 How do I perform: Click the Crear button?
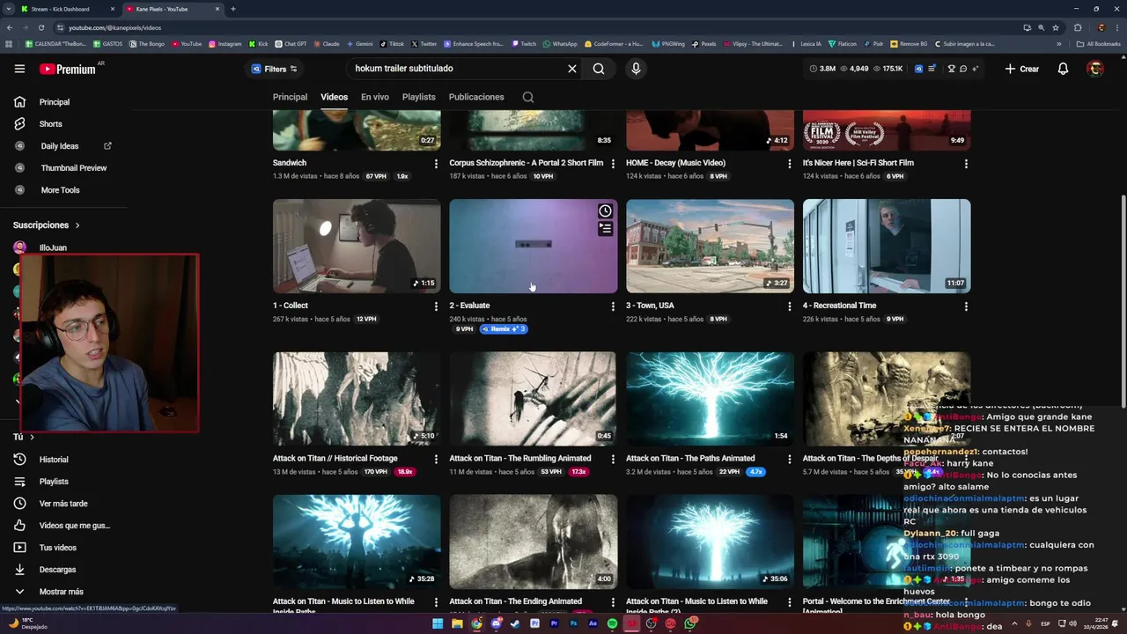click(1022, 69)
